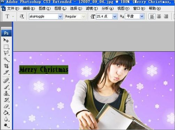Click the toolbox top grip bar
The image size is (175, 130).
[6, 28]
